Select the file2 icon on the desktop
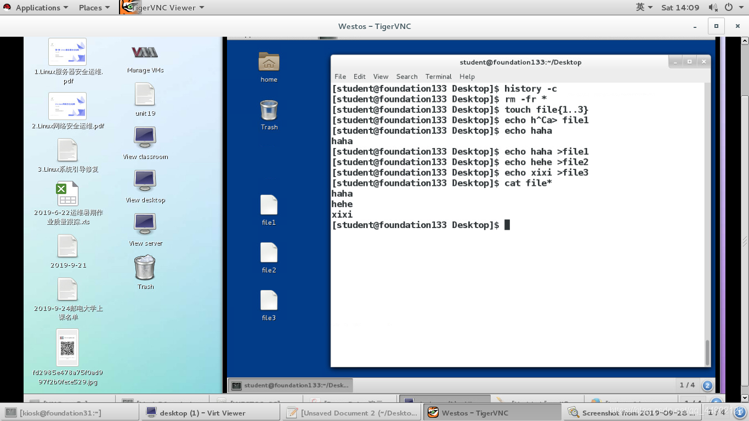 pyautogui.click(x=269, y=253)
